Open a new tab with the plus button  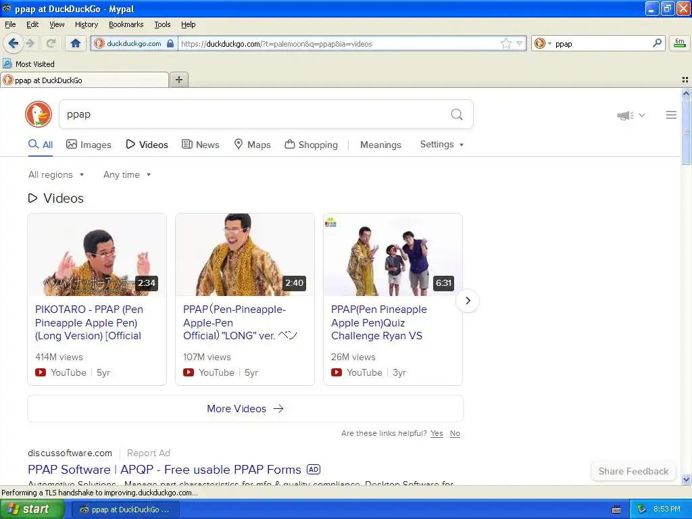click(x=179, y=80)
